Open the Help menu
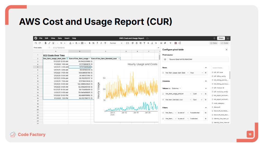263x147 pixels. 74,38
